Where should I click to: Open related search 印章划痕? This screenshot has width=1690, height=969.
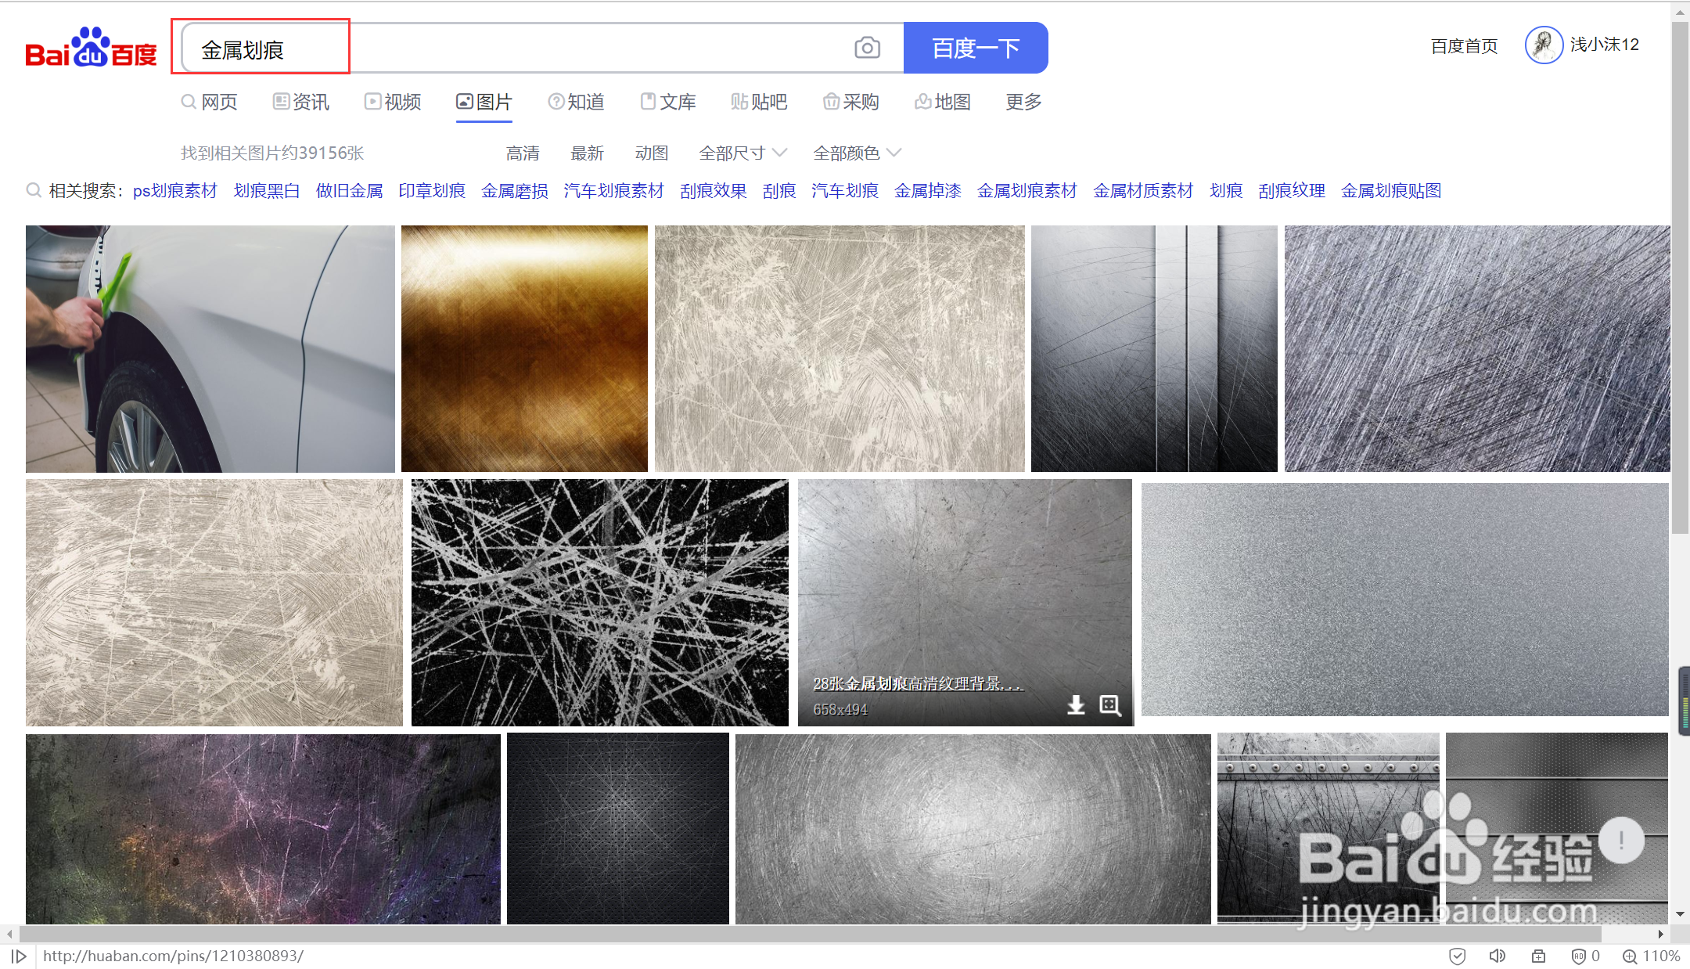coord(432,191)
